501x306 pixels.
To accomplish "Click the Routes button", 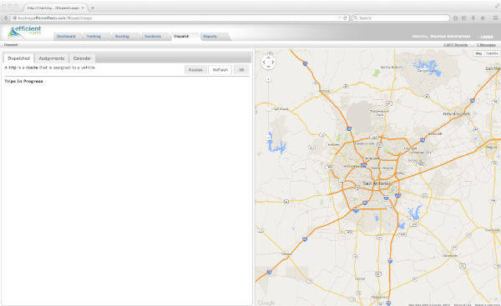I will coord(195,69).
